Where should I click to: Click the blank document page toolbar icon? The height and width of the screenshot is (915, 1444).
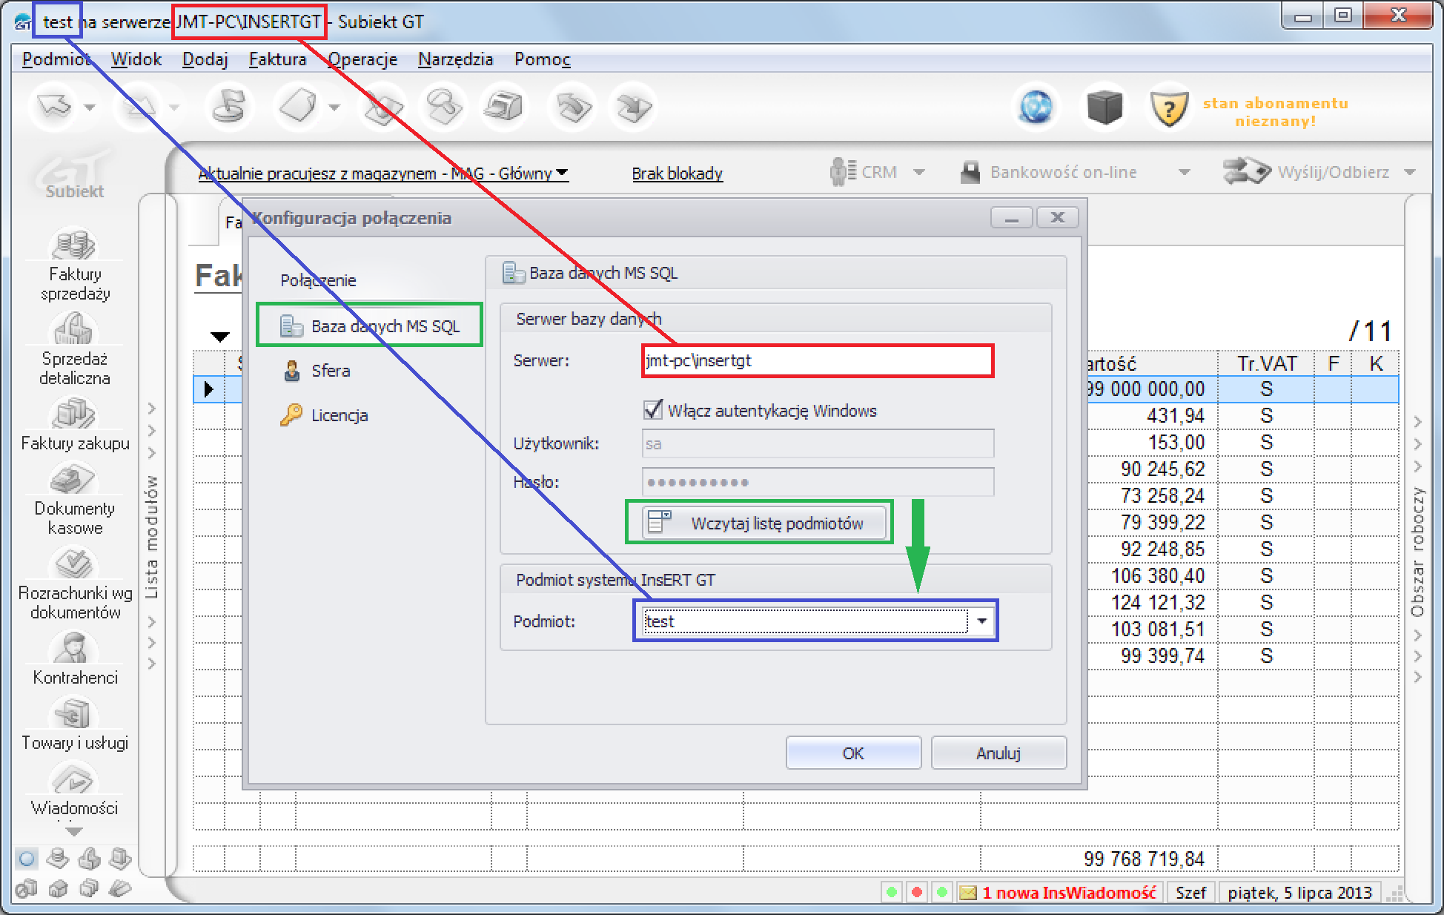tap(297, 108)
